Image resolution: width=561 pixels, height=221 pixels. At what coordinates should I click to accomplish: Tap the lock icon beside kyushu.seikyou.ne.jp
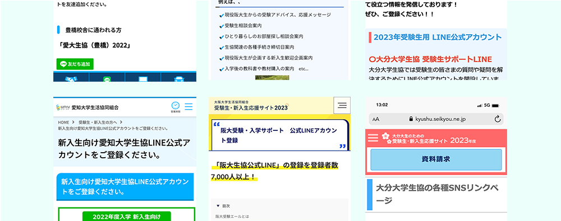(x=411, y=119)
